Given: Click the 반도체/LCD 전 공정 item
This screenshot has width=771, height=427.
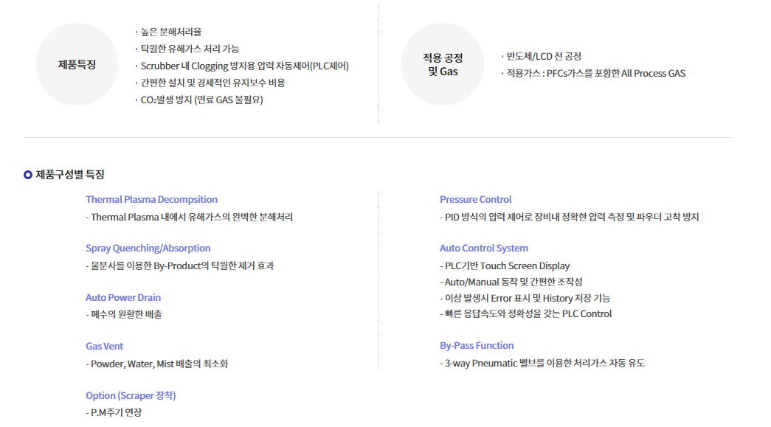Looking at the screenshot, I should 544,56.
